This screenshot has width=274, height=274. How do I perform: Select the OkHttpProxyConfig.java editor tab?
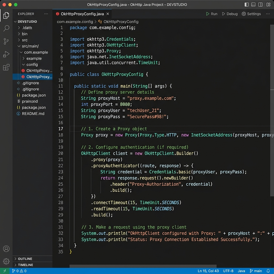[x=82, y=14]
